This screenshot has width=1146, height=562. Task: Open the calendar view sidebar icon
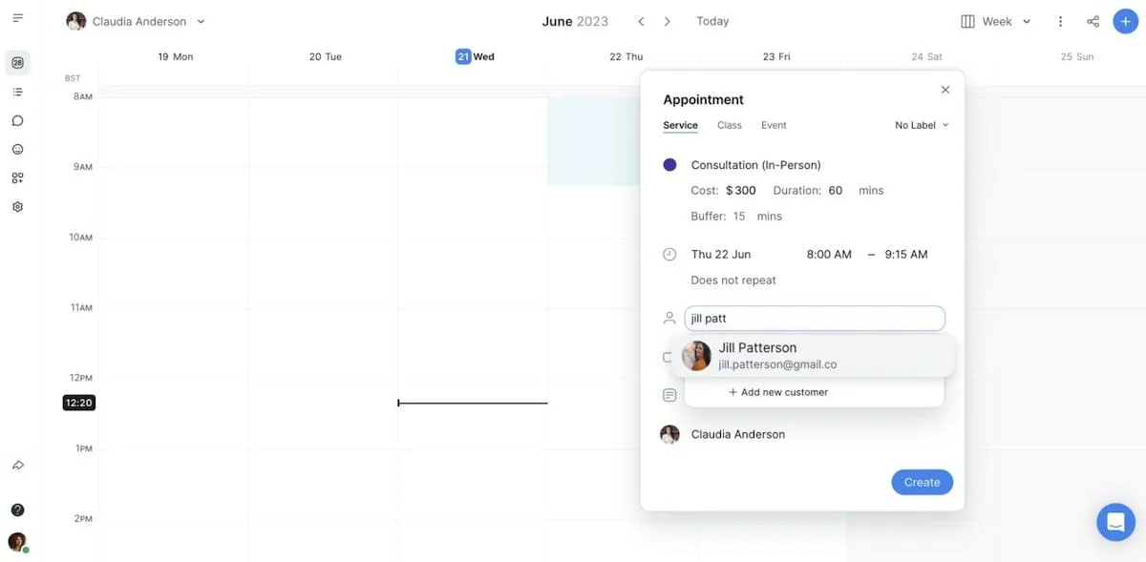(x=17, y=63)
